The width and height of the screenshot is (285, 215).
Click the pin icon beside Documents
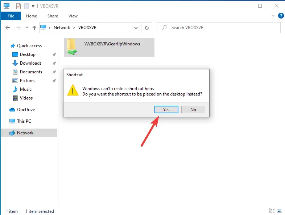(54, 72)
